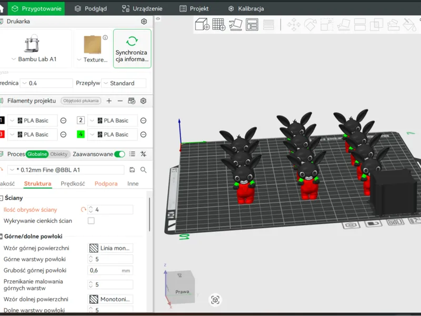Click the Auto orient icon
Screen dimensions: 421x316
tap(235, 24)
